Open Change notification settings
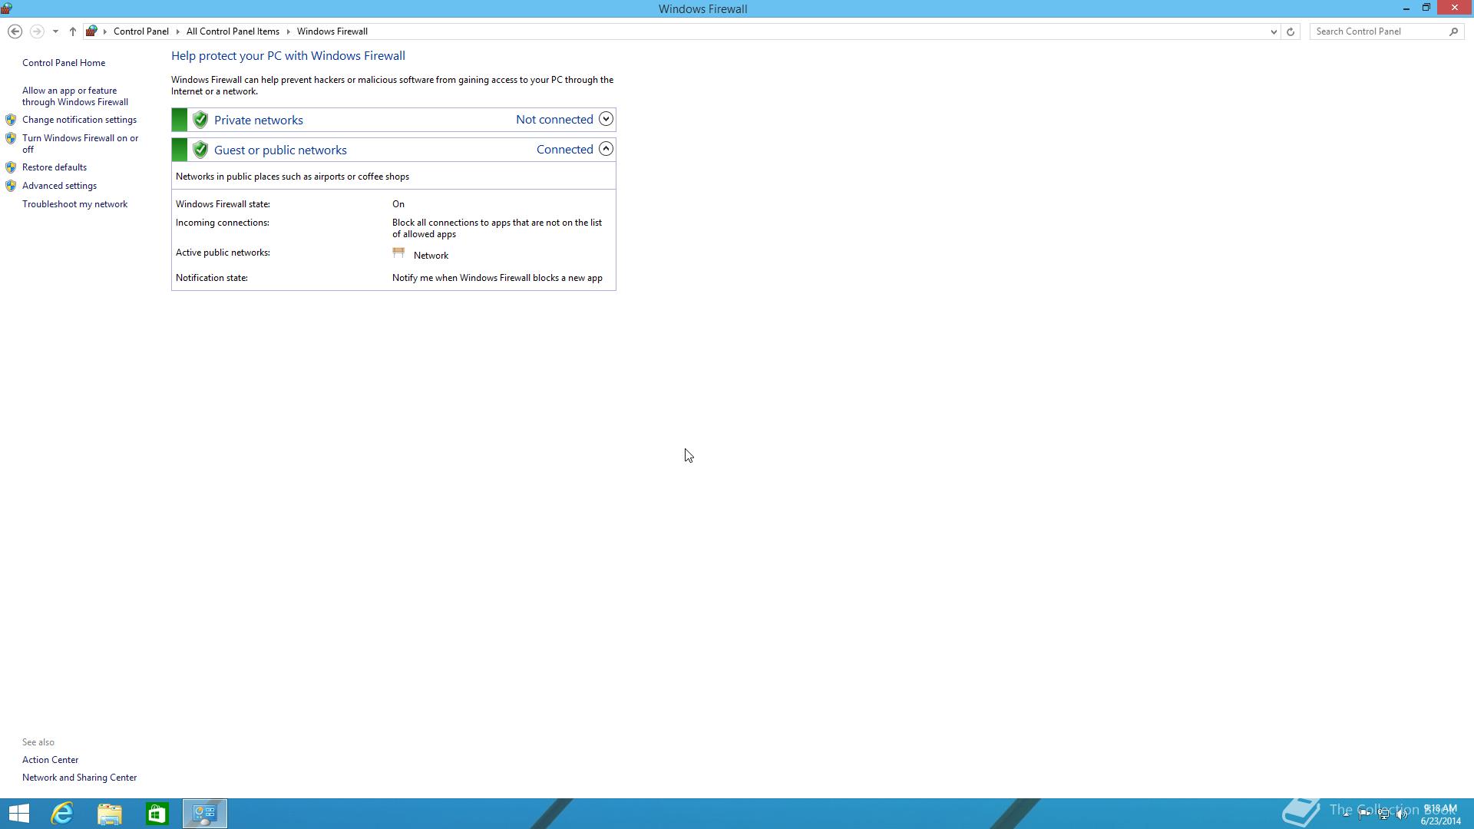The width and height of the screenshot is (1474, 829). [79, 120]
